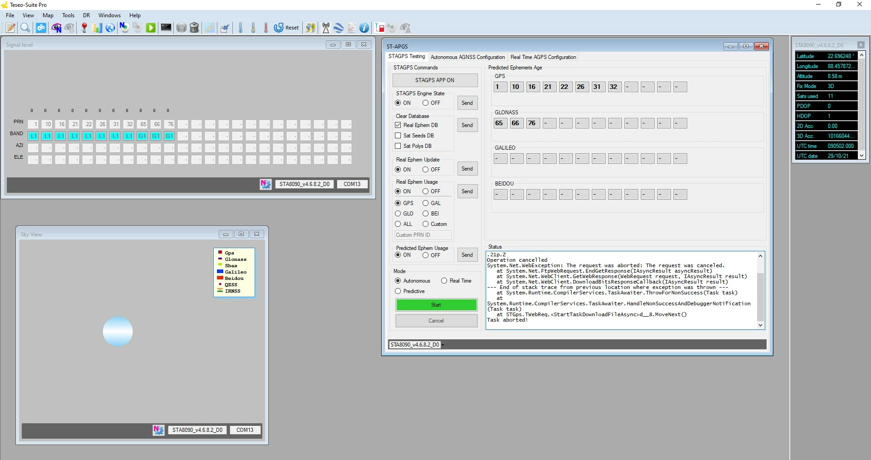This screenshot has height=460, width=871.
Task: Click the green play arrow icon
Action: [x=151, y=28]
